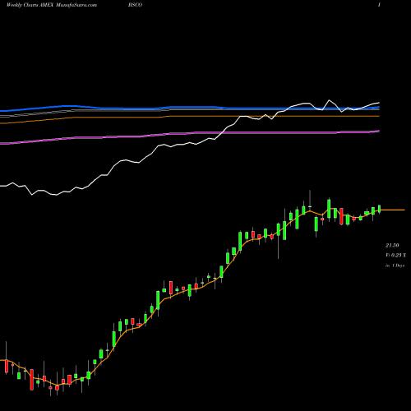Click the 'V: 0.25 X' volume text
The width and height of the screenshot is (411, 411).
(395, 256)
